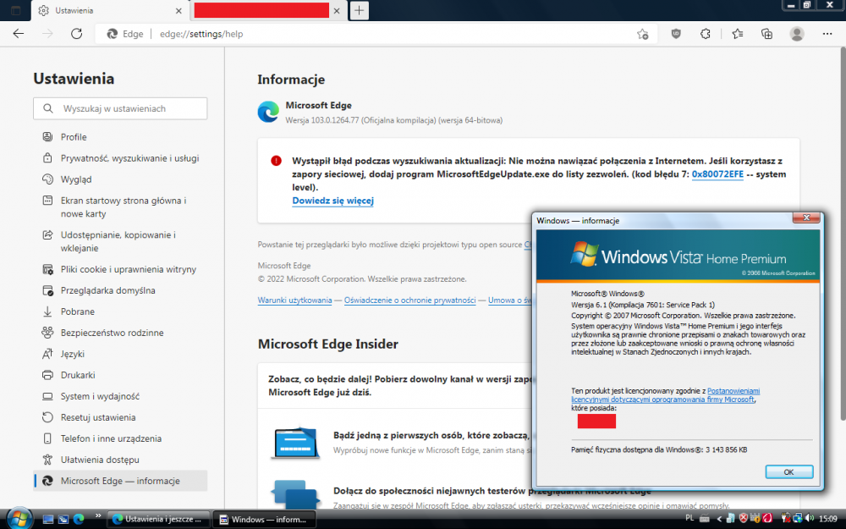Screen dimensions: 846x529
Task: Open the uBlock Origin shield extension icon
Action: click(675, 34)
